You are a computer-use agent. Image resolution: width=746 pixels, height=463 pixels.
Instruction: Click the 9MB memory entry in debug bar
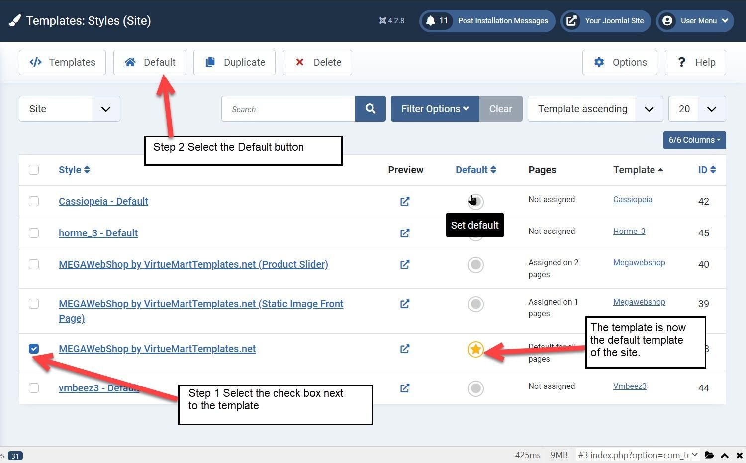coord(559,455)
